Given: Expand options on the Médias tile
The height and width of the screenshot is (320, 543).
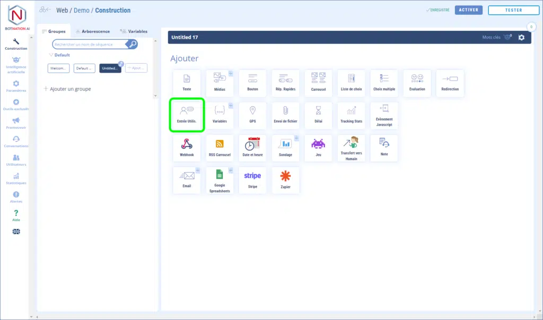Looking at the screenshot, I should coord(231,73).
